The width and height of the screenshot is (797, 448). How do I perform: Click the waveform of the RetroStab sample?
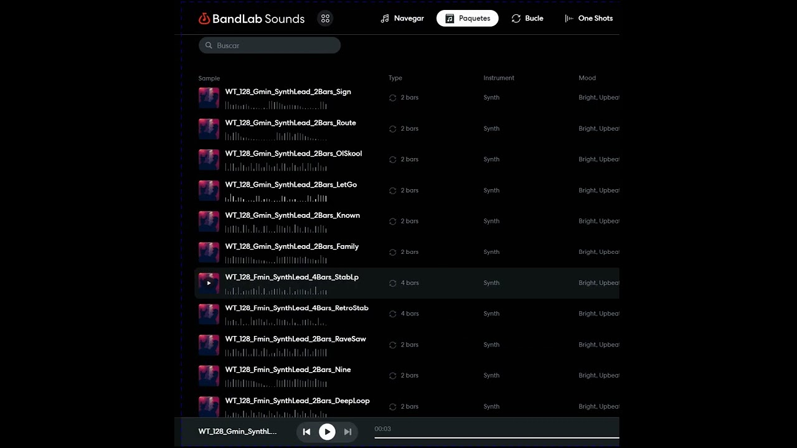(276, 322)
